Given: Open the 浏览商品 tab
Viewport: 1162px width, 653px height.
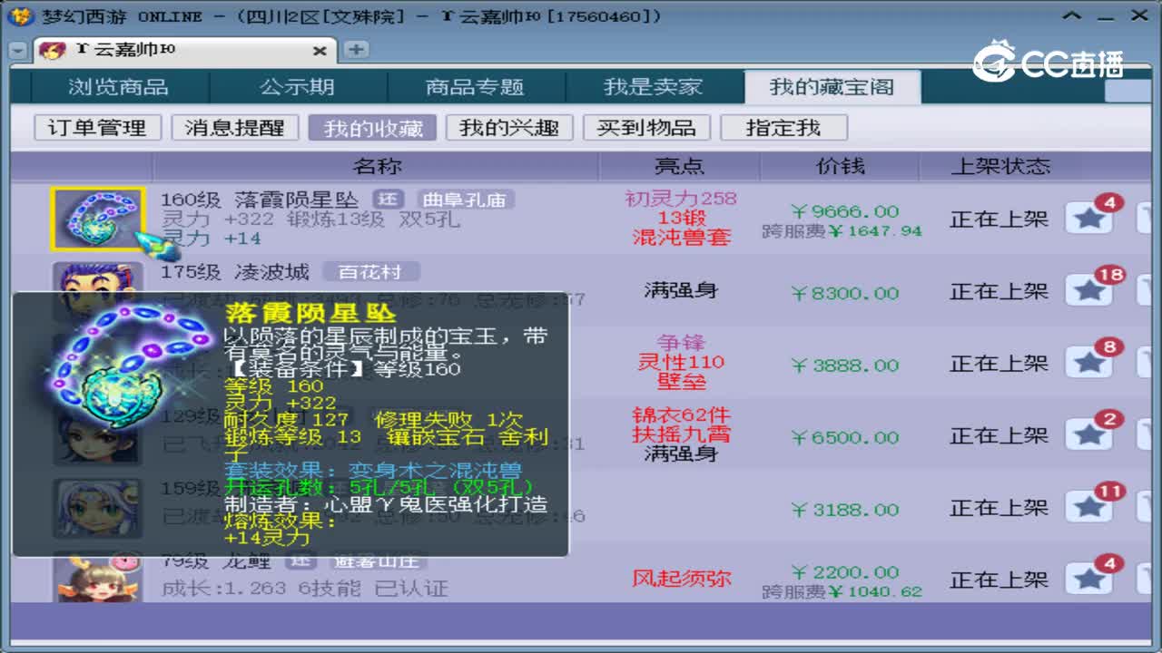Looking at the screenshot, I should [119, 87].
